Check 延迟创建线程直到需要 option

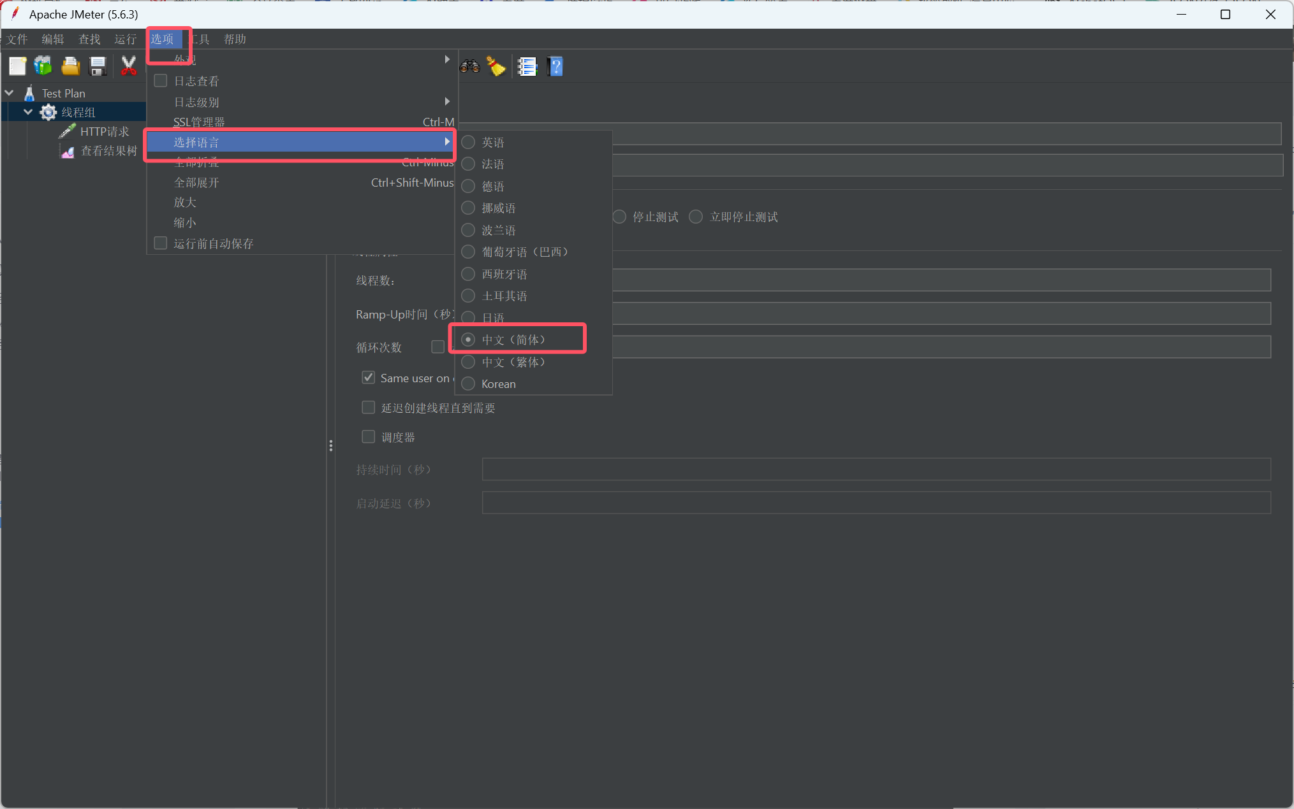[x=369, y=408]
